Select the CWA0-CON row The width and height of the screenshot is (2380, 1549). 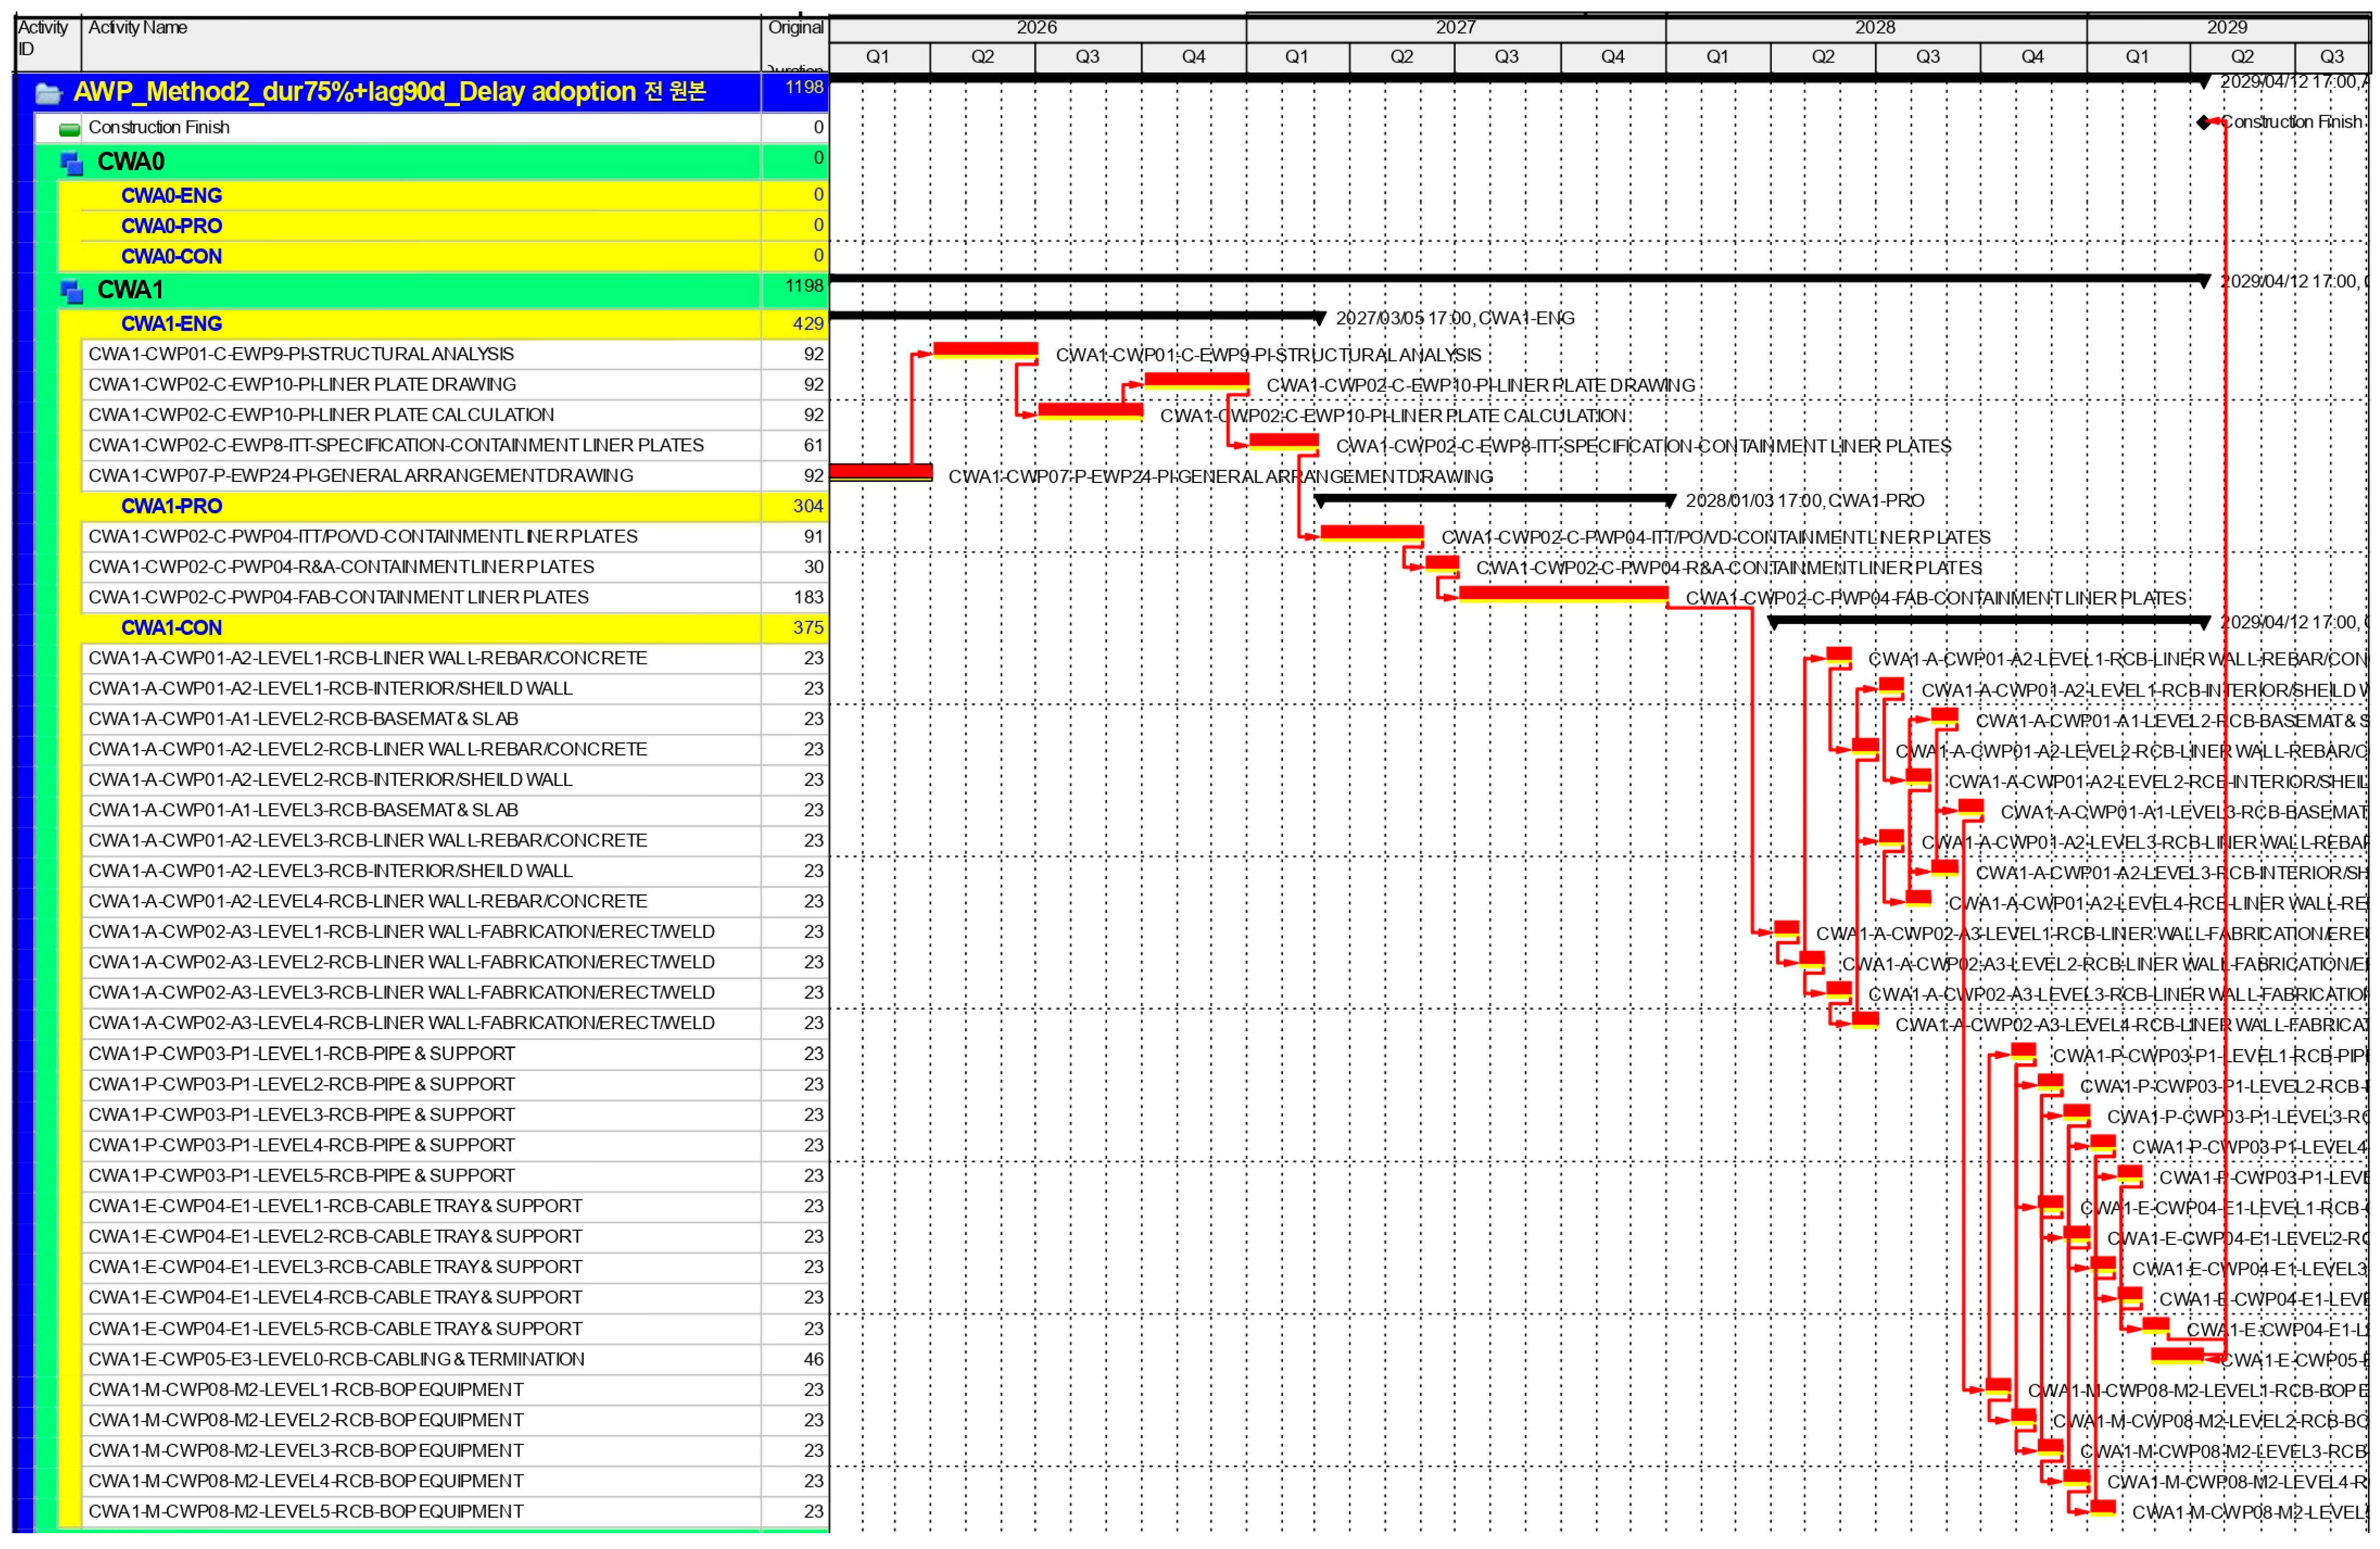coord(172,257)
